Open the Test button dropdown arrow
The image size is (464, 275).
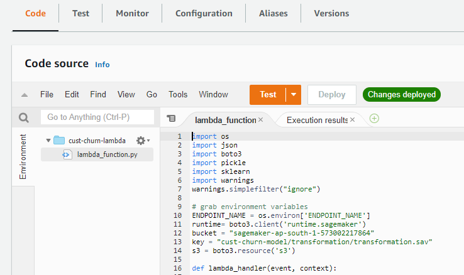(x=293, y=95)
